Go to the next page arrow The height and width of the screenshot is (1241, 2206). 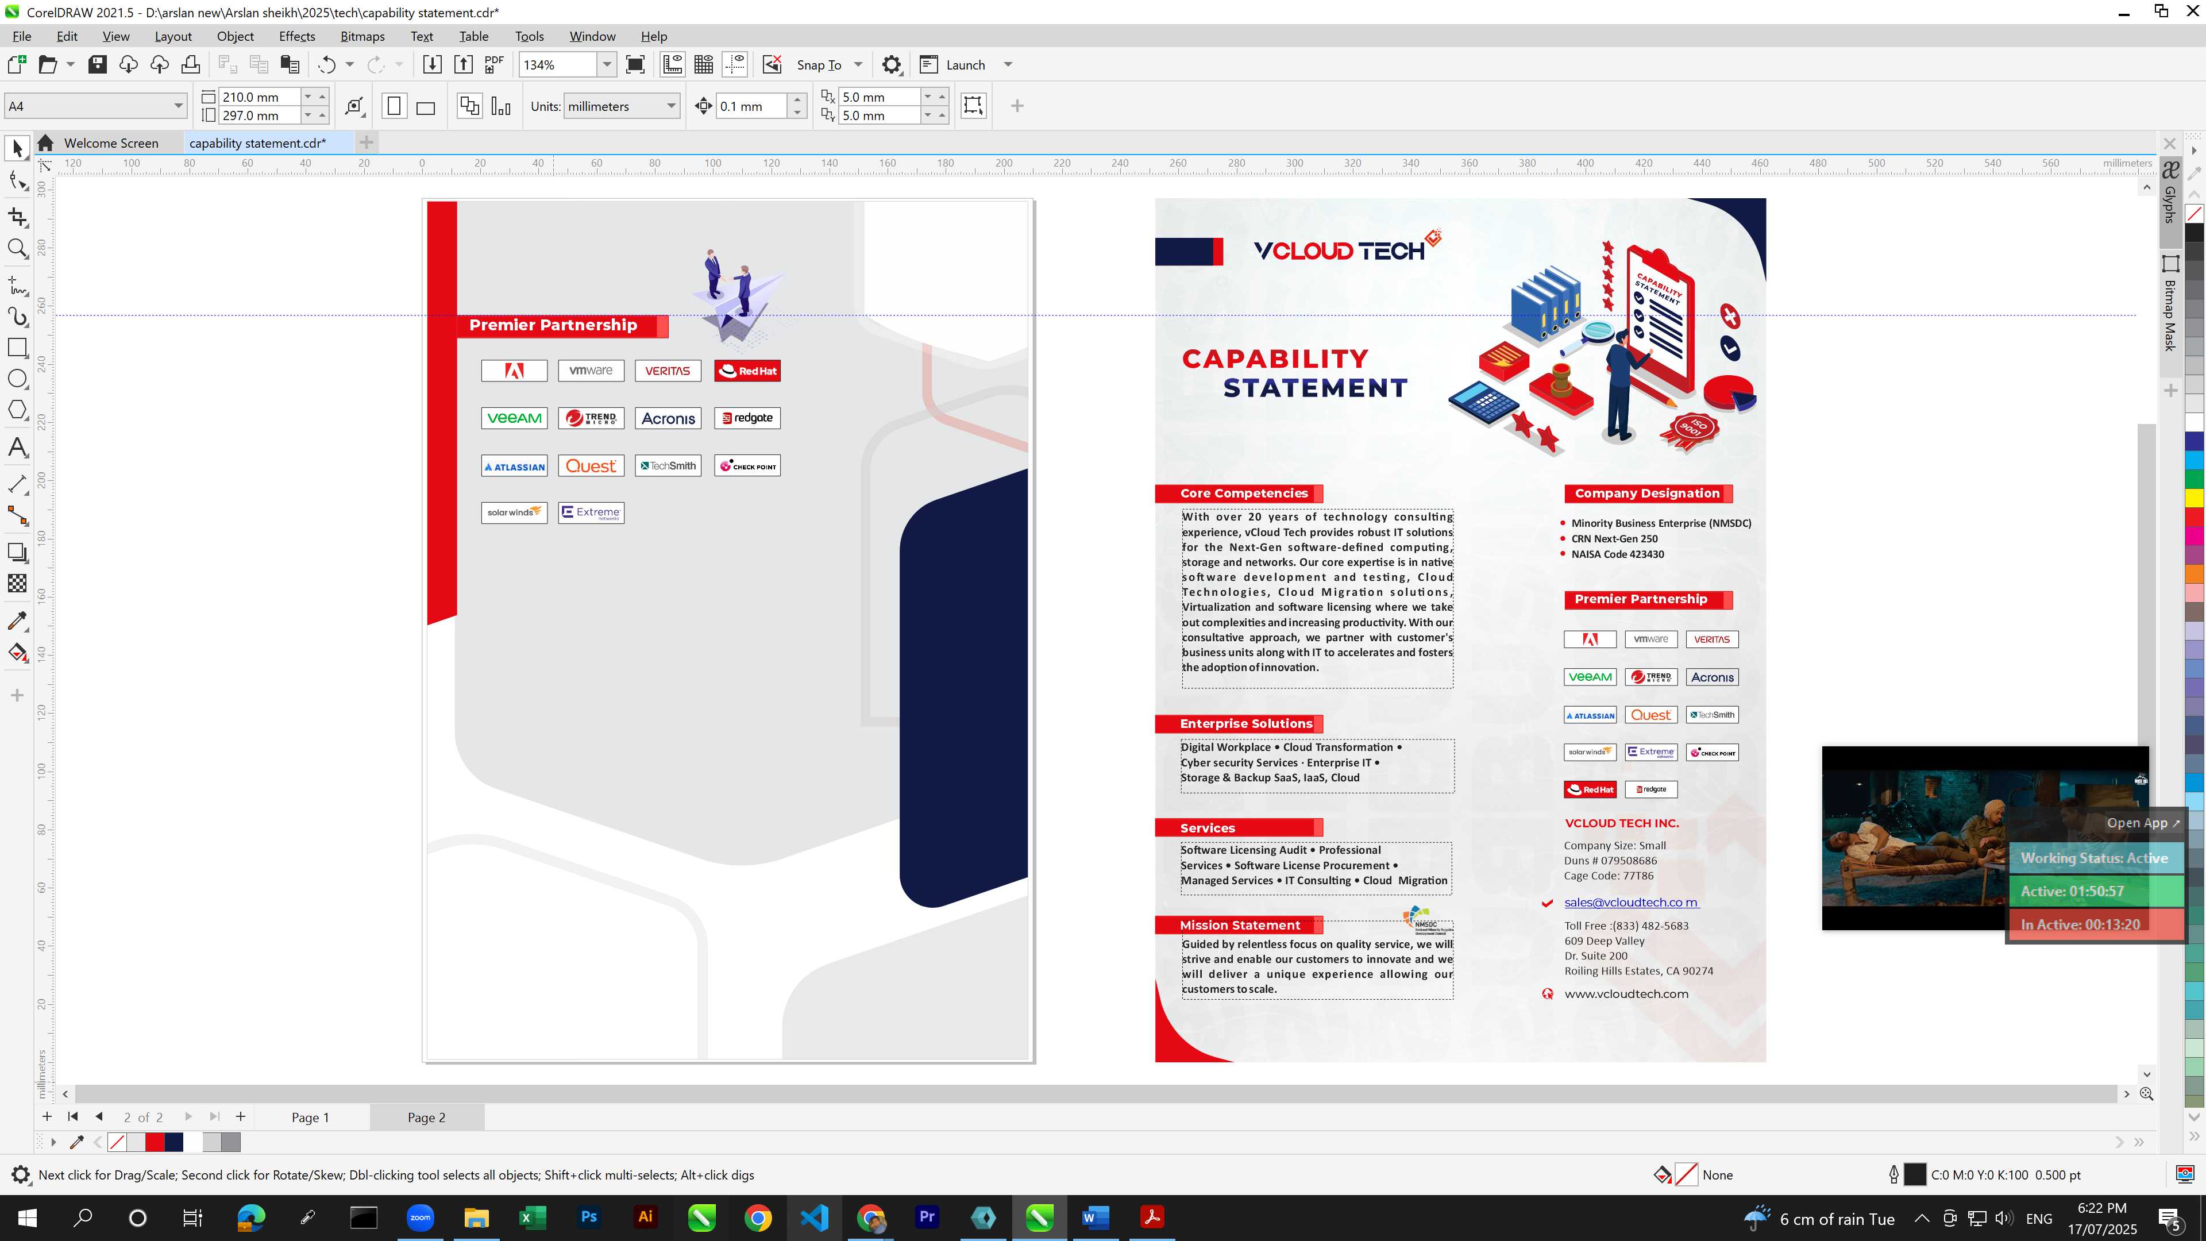point(188,1116)
